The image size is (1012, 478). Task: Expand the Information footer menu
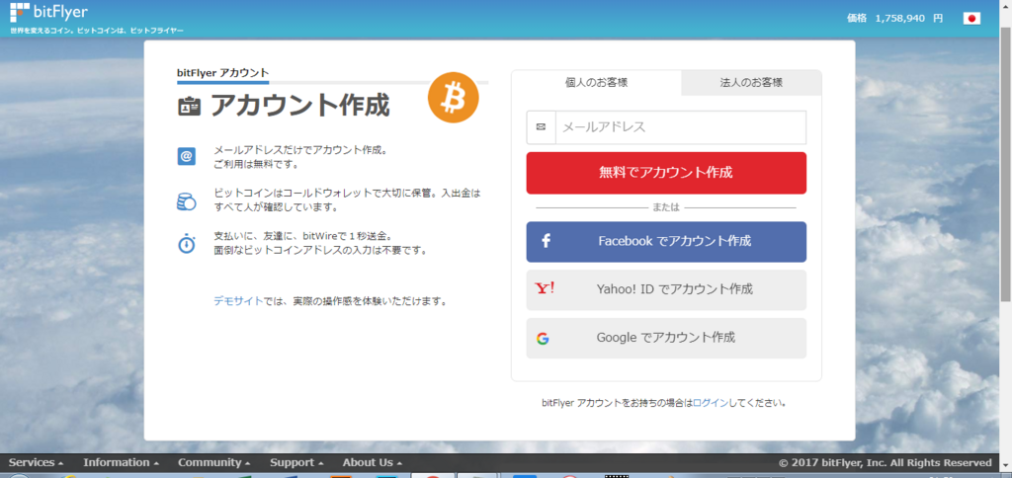click(x=122, y=462)
